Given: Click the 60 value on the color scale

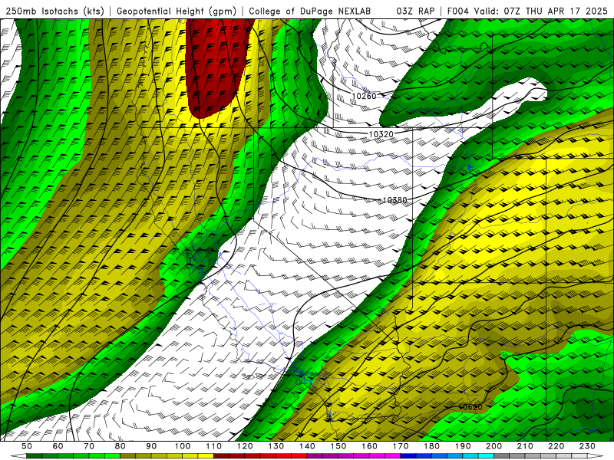Looking at the screenshot, I should 58,446.
